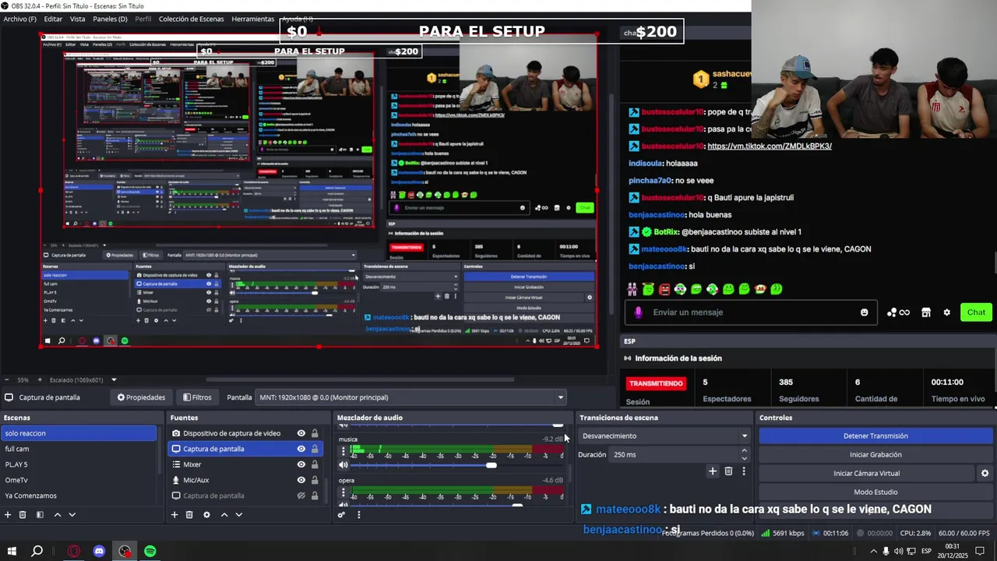
Task: Toggle lock on selected Captura de pantalla
Action: coord(315,449)
